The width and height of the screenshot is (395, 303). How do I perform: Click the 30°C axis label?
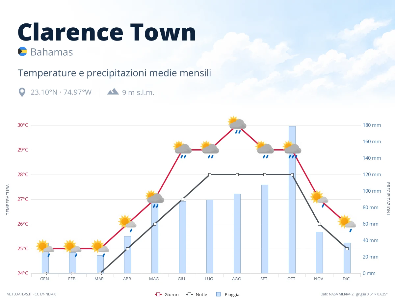23,125
